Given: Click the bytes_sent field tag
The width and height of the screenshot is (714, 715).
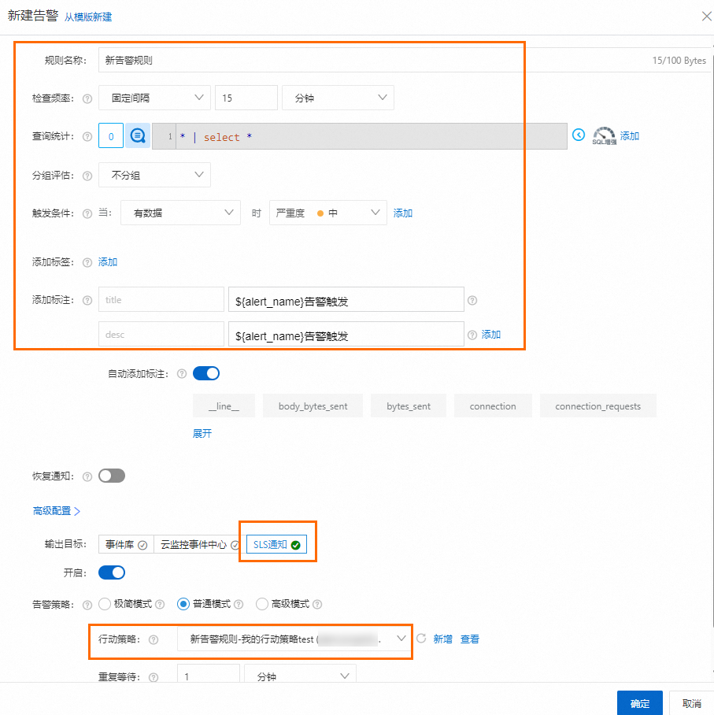Looking at the screenshot, I should tap(409, 406).
